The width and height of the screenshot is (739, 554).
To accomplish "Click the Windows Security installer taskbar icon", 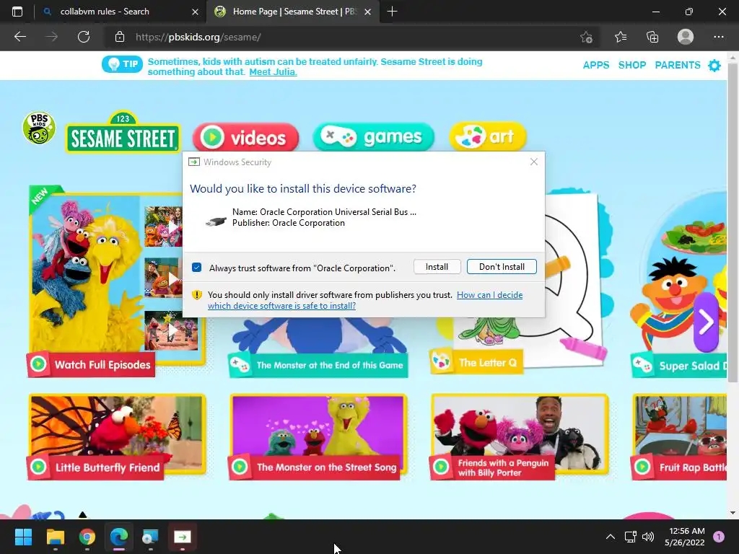I will pos(183,537).
